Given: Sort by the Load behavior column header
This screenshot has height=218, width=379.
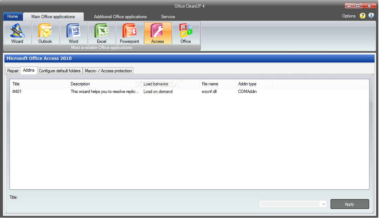Looking at the screenshot, I should 170,84.
